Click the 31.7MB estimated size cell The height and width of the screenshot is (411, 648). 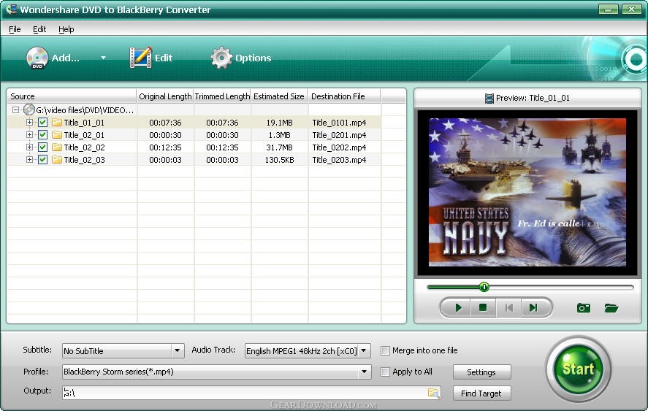click(279, 147)
